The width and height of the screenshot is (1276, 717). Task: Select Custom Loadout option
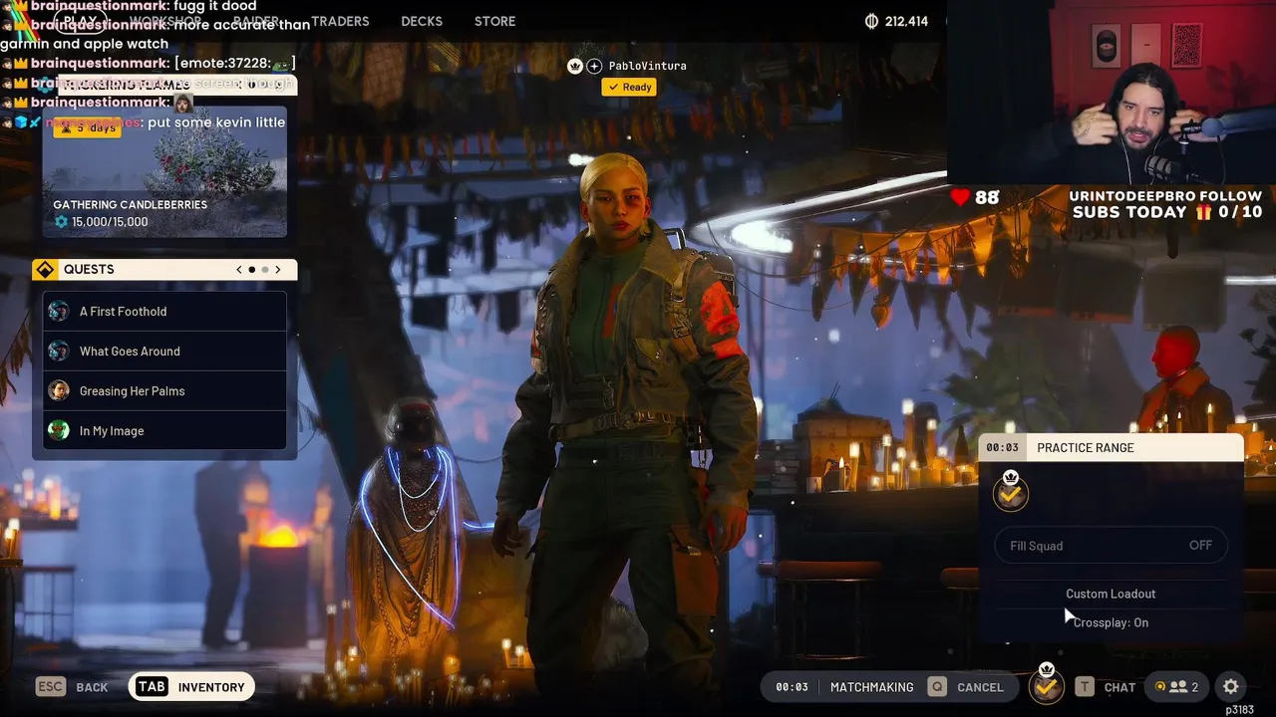pyautogui.click(x=1111, y=594)
